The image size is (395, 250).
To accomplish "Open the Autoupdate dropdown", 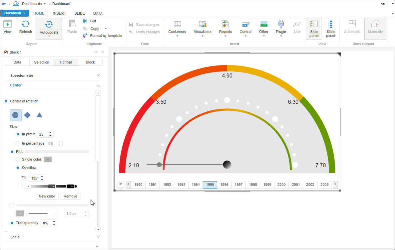I will pyautogui.click(x=49, y=36).
